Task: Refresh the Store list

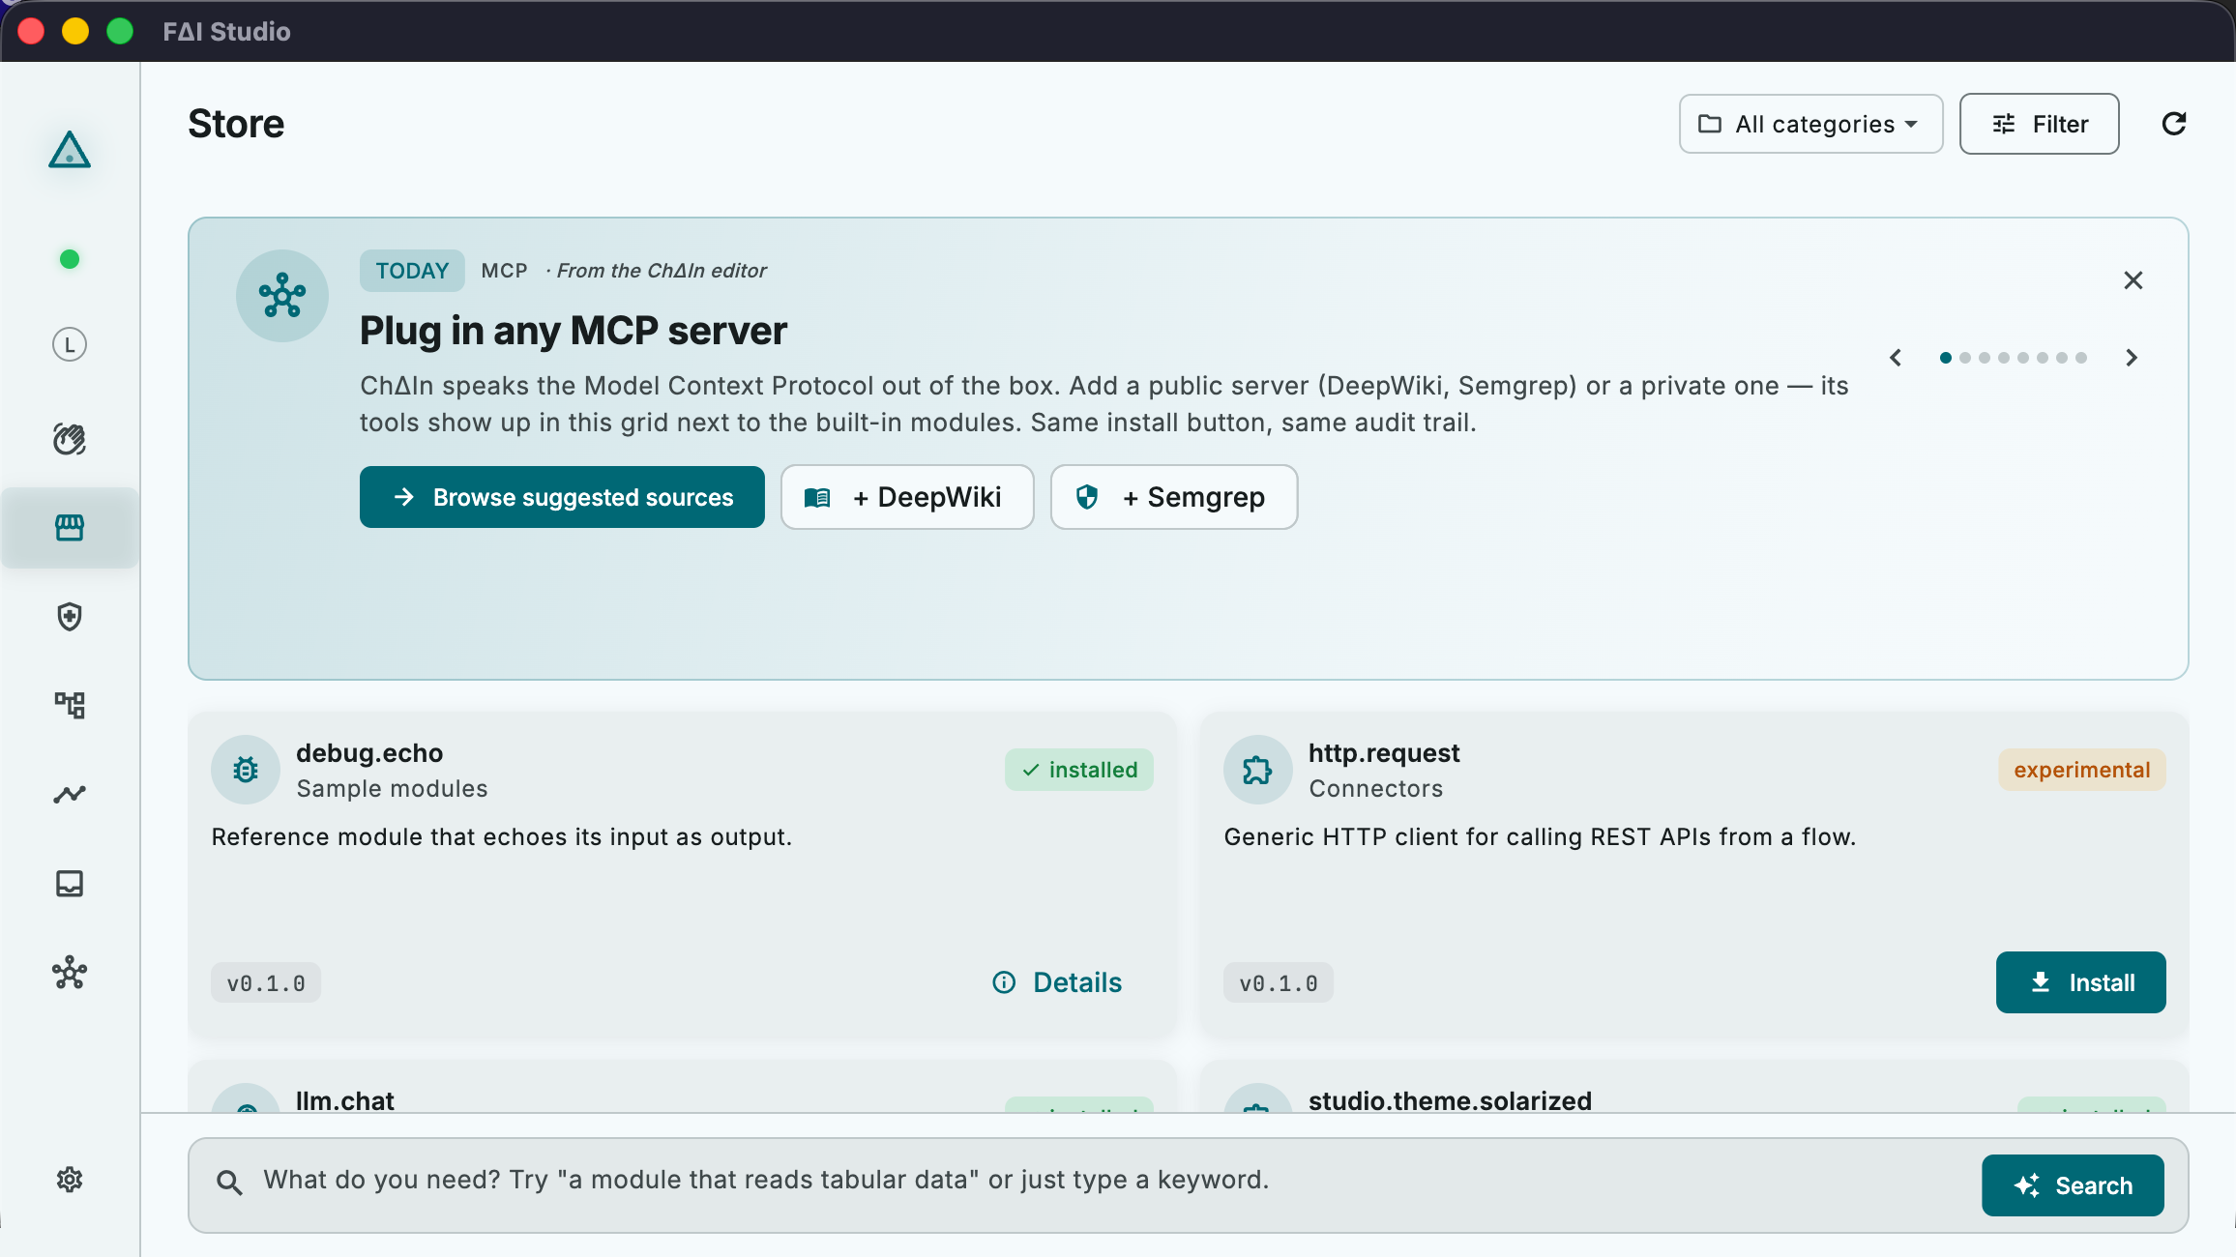Action: (x=2174, y=124)
